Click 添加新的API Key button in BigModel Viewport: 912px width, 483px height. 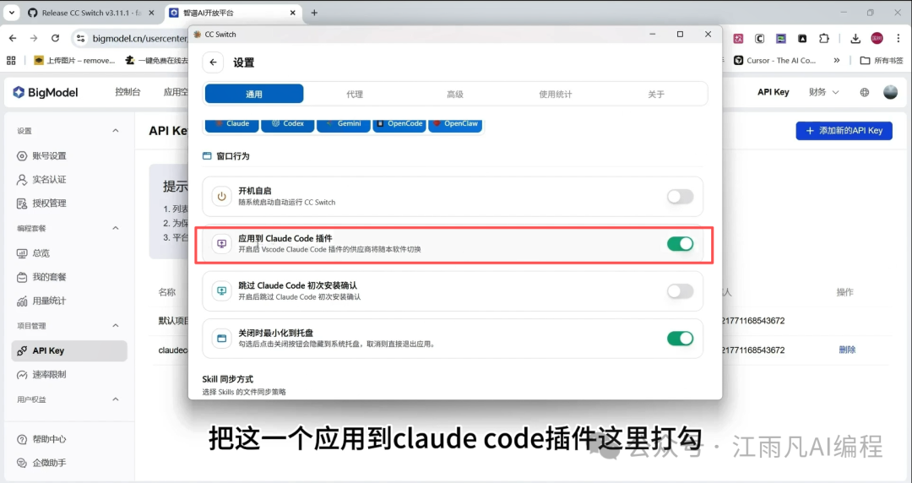click(844, 130)
